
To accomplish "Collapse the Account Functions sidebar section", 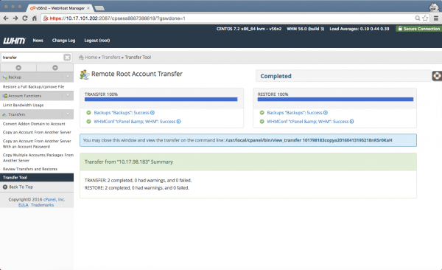I will point(68,96).
